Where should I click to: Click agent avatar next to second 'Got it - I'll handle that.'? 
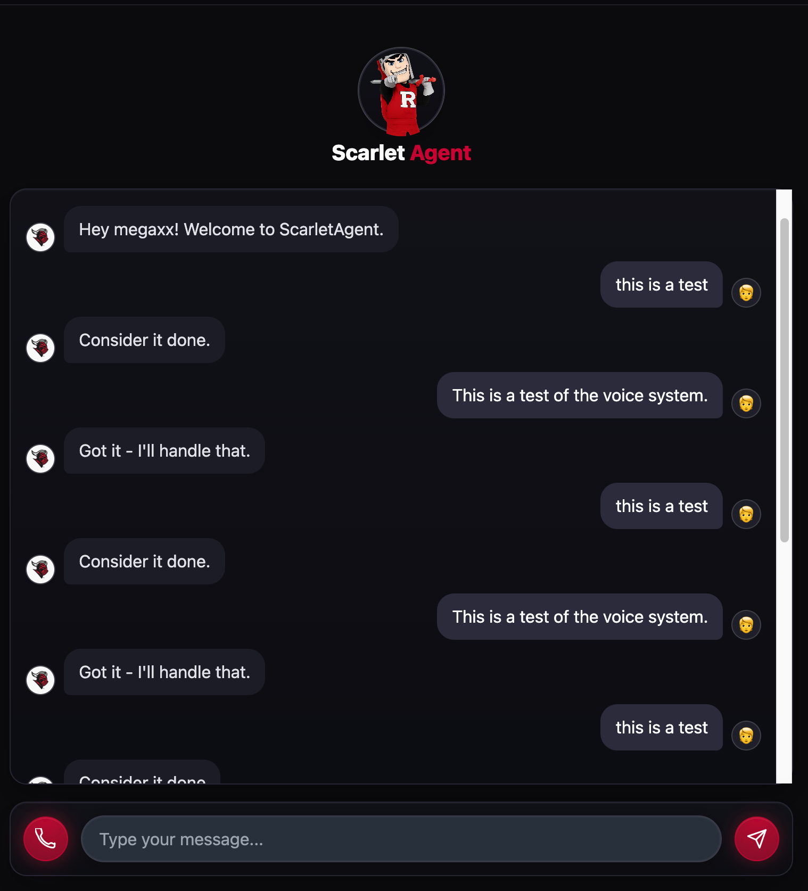click(x=40, y=680)
